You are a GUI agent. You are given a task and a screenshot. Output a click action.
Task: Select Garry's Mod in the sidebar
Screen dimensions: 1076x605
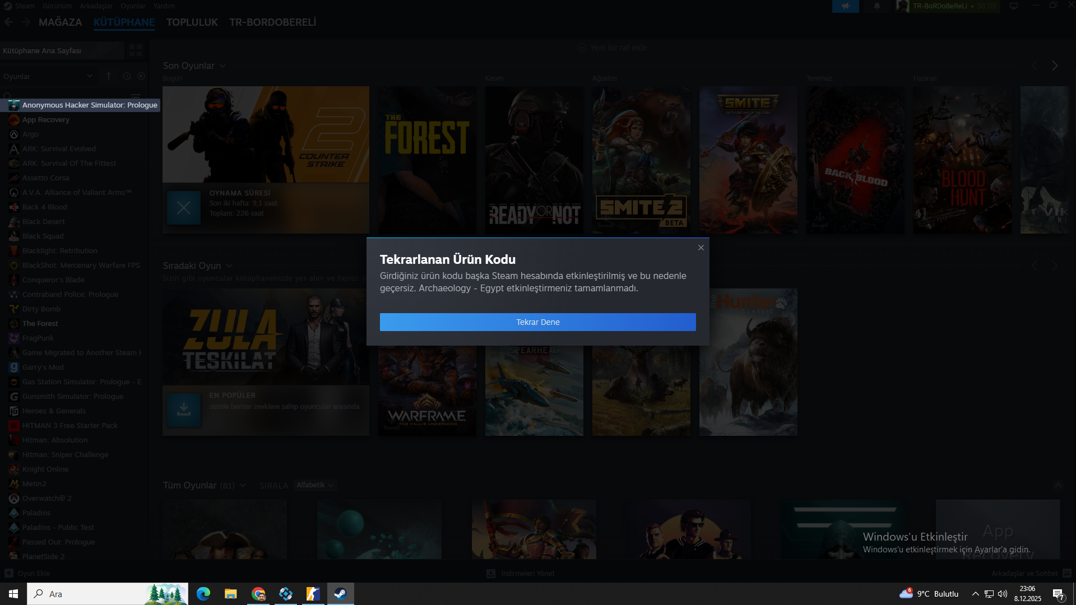click(x=43, y=367)
